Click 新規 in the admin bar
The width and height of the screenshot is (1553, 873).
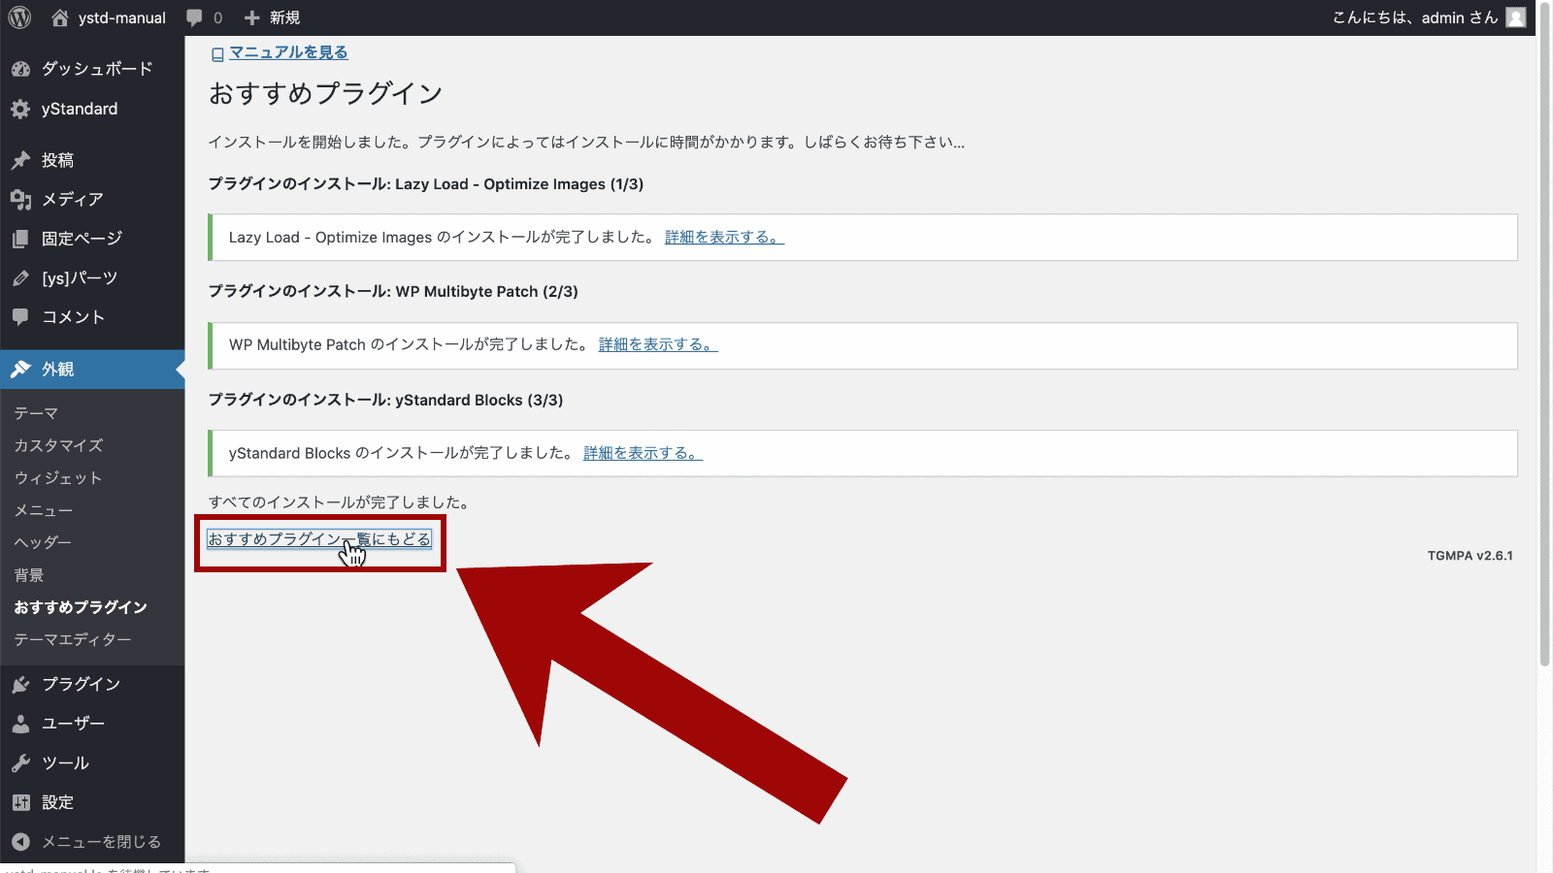pos(284,17)
